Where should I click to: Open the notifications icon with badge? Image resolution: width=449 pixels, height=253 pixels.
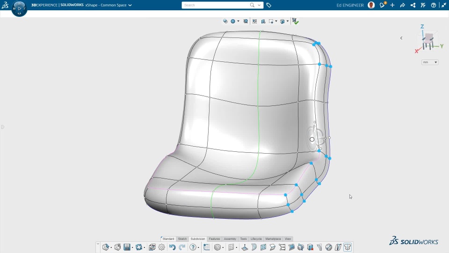(x=383, y=5)
